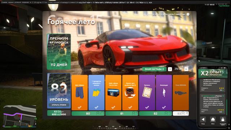The height and width of the screenshot is (130, 231).
Task: Select the seasonal wheel spin tickets card
Action: pyautogui.click(x=96, y=92)
